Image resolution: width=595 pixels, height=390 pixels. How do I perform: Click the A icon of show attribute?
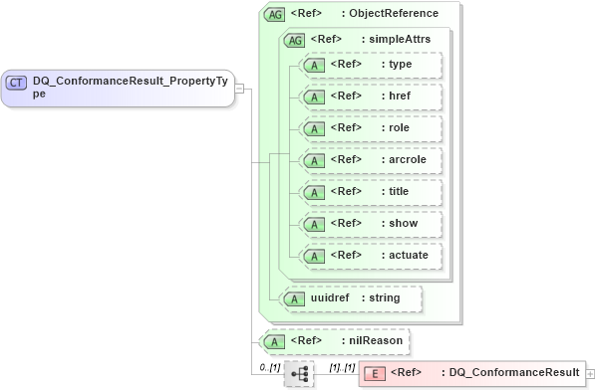[x=314, y=225]
